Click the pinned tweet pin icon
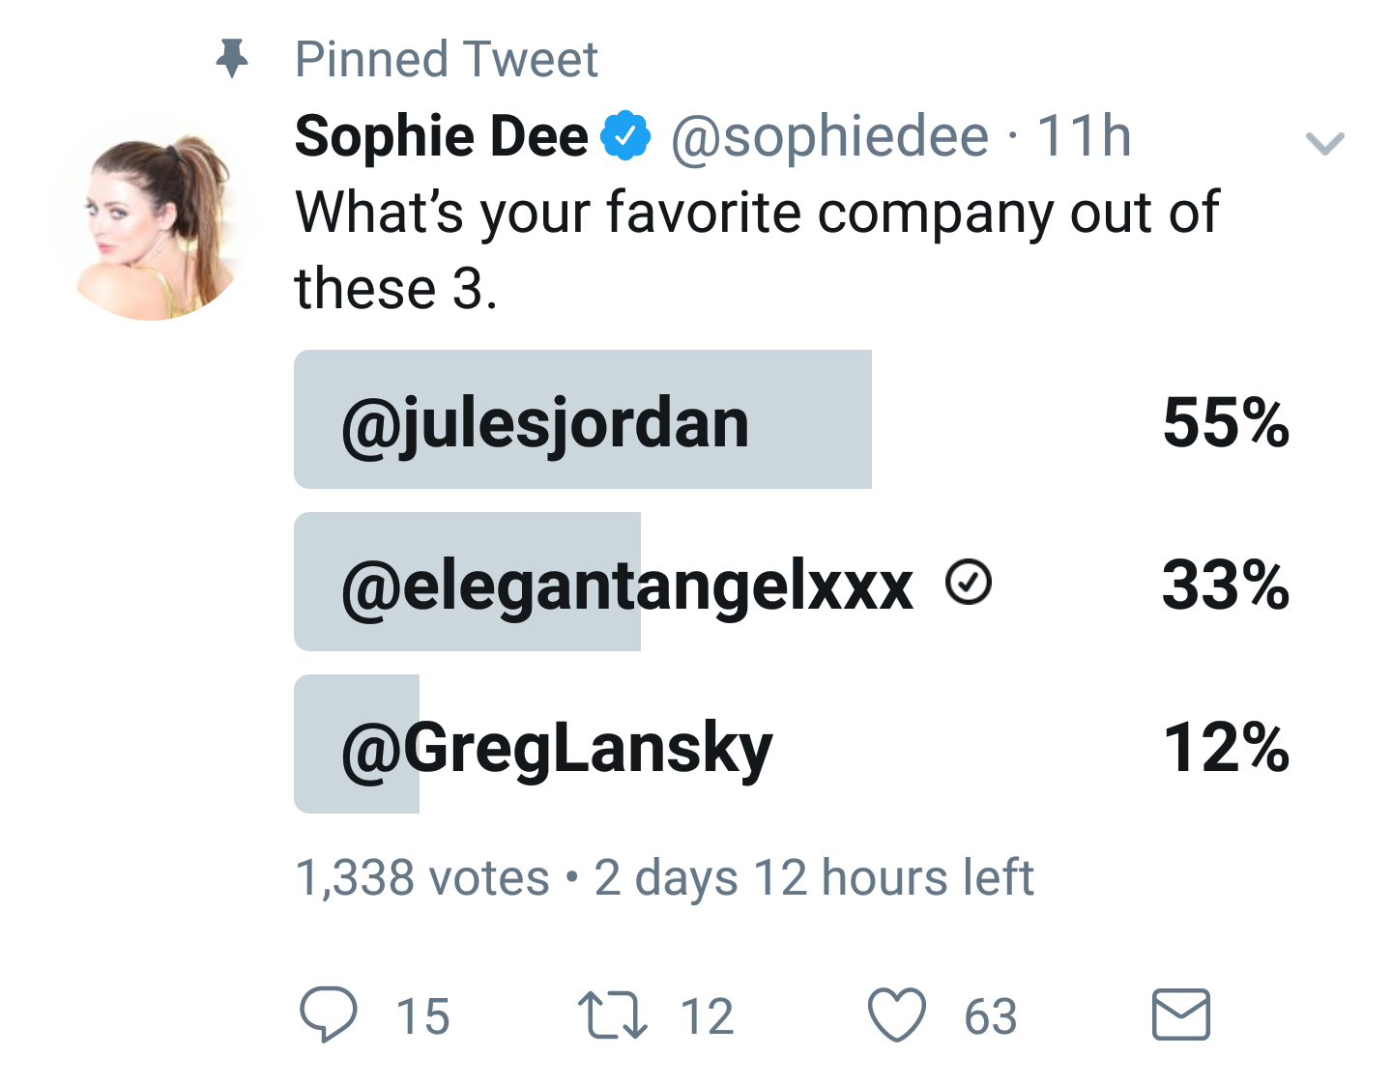 point(232,58)
